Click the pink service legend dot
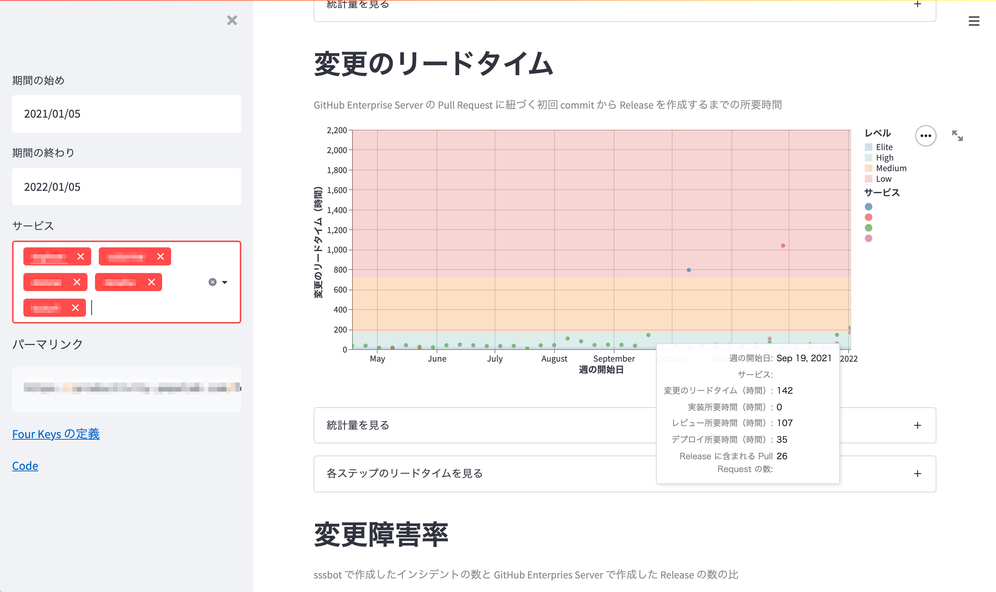 869,238
